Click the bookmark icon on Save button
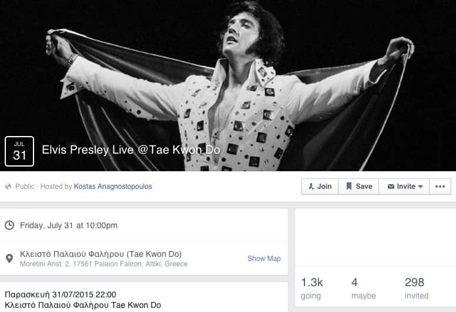The image size is (456, 312). point(349,186)
